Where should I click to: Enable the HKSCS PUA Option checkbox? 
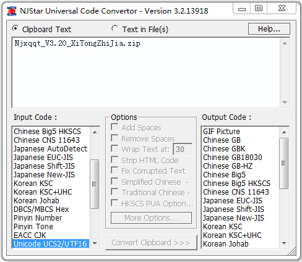(114, 203)
